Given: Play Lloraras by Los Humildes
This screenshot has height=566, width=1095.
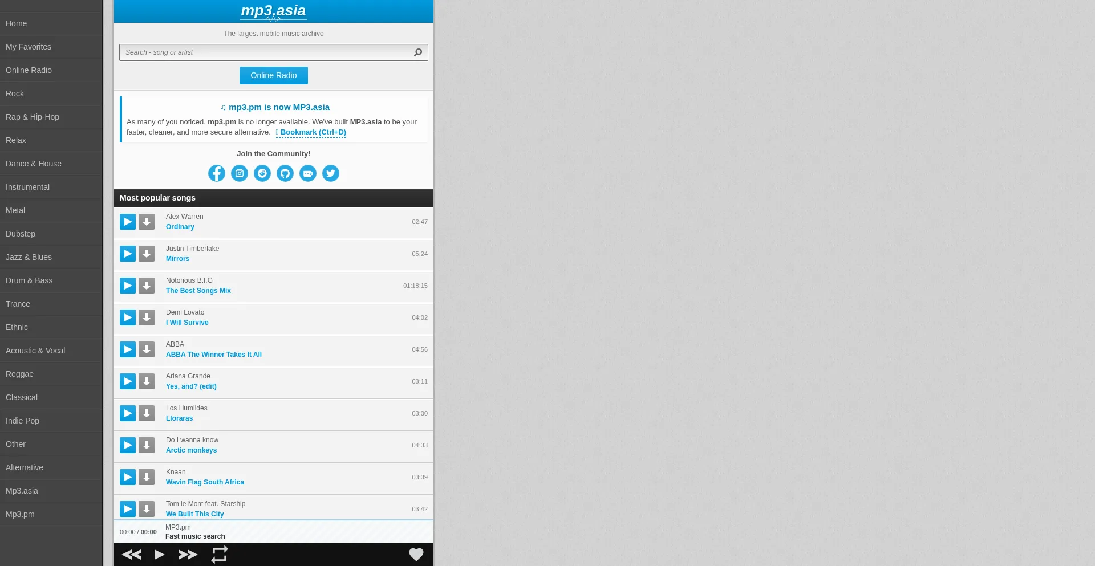Looking at the screenshot, I should click(128, 413).
